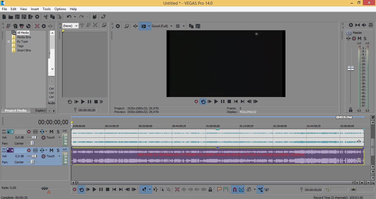The height and width of the screenshot is (199, 376).
Task: Invert phase on track 3
Action: click(x=36, y=132)
